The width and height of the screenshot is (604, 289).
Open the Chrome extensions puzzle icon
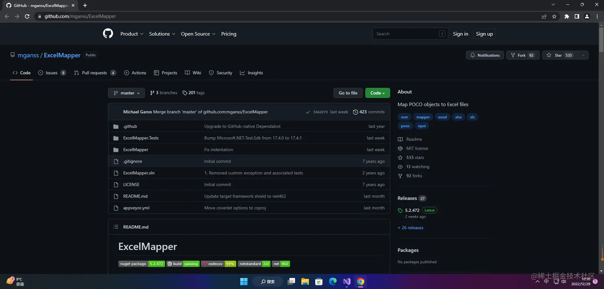pyautogui.click(x=566, y=16)
